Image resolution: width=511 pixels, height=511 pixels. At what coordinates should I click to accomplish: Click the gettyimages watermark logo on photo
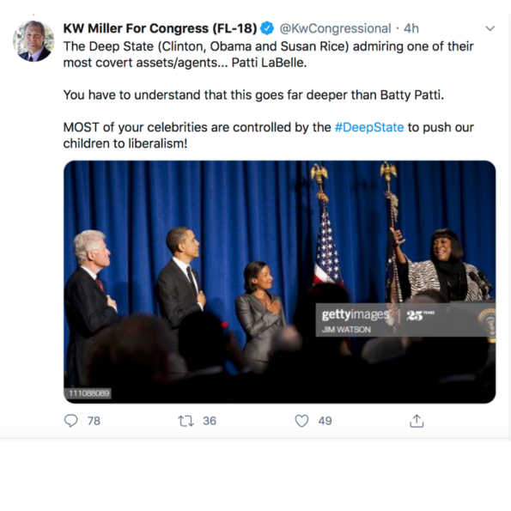(x=355, y=314)
